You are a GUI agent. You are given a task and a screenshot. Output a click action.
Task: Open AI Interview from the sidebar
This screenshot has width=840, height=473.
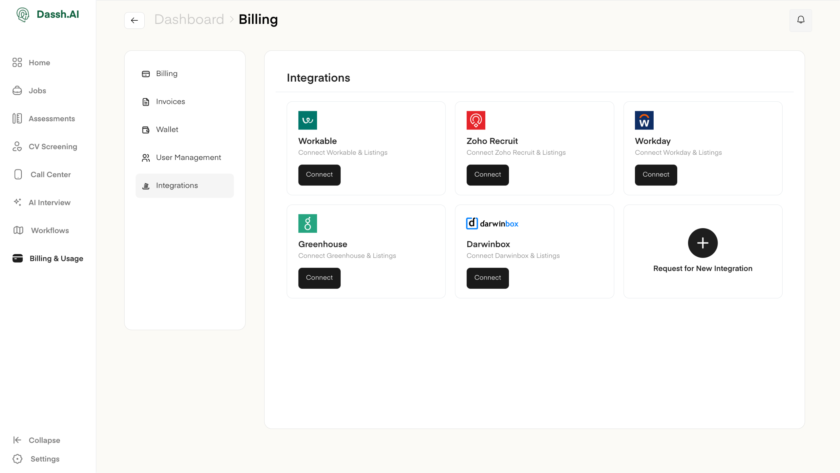pos(49,203)
